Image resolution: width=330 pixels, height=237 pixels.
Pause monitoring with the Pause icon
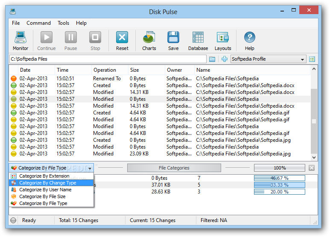[71, 41]
